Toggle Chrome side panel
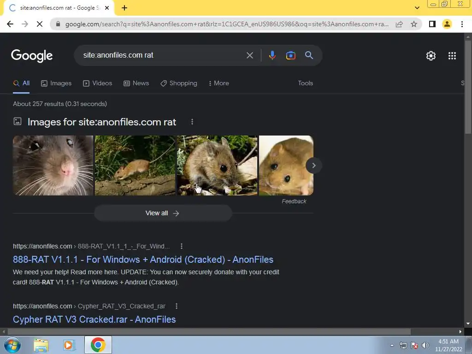This screenshot has width=472, height=354. 432,24
